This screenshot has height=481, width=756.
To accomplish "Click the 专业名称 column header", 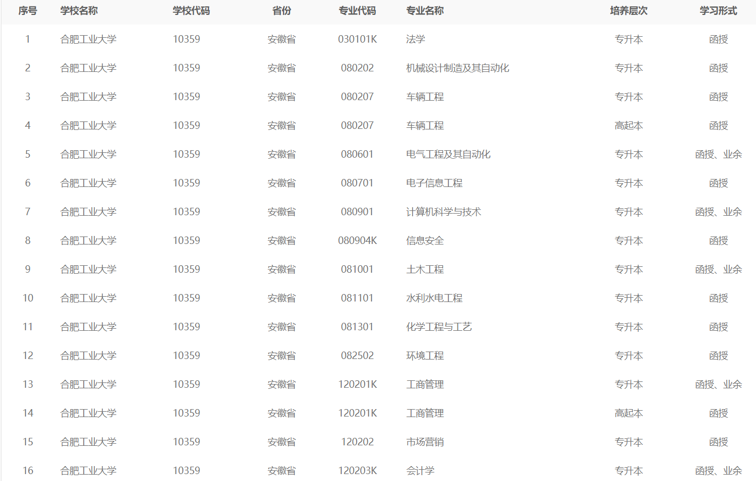I will [x=425, y=11].
